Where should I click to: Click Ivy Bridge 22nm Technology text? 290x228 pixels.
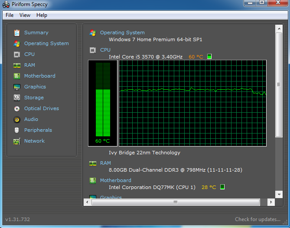tap(144, 153)
